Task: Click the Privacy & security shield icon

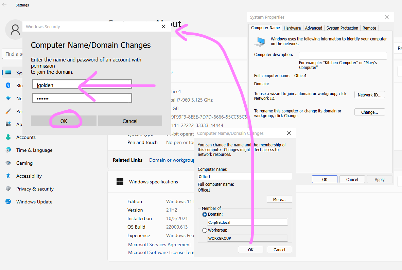Action: click(8, 188)
